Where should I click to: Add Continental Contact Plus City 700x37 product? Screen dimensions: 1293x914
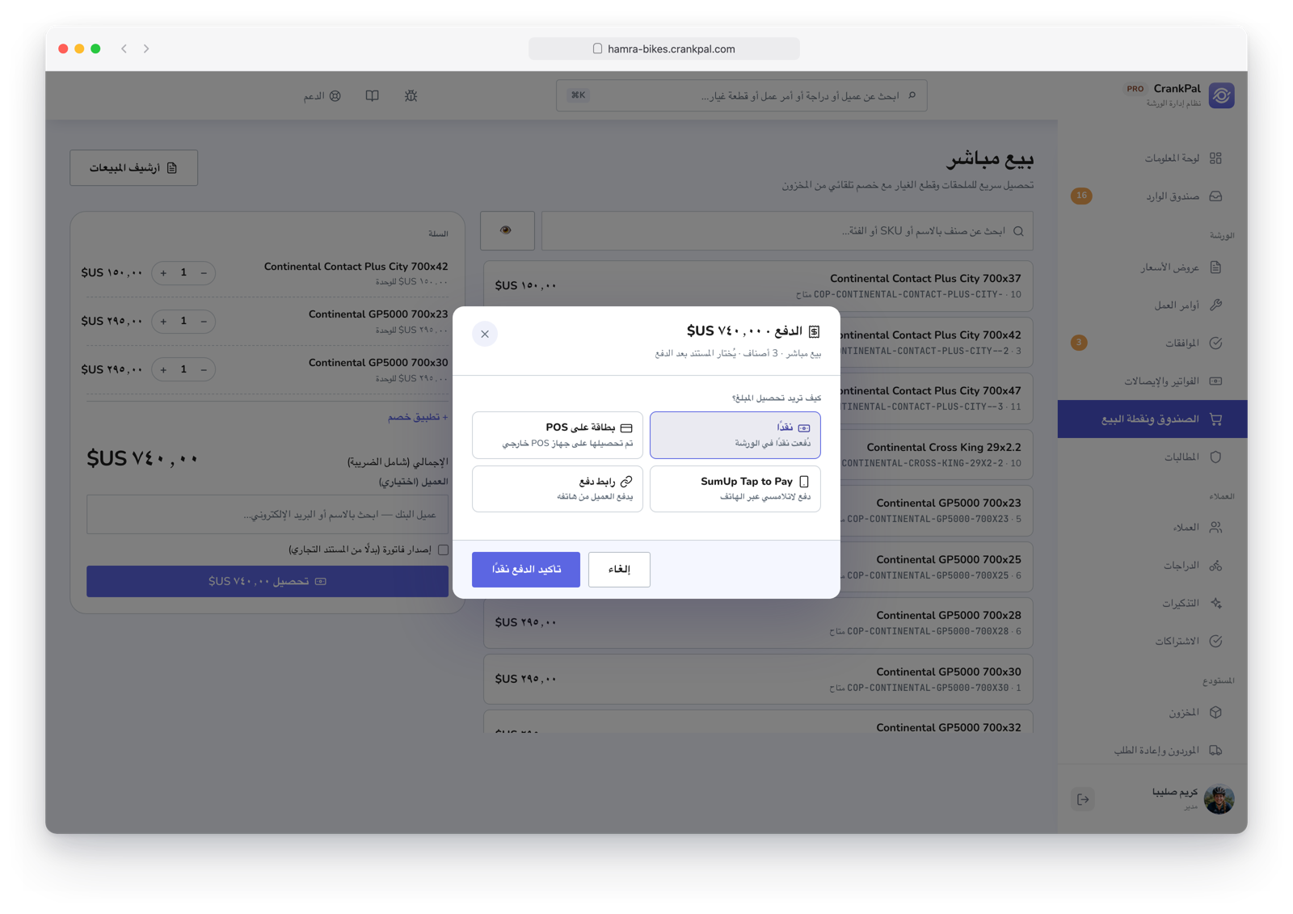click(x=758, y=286)
